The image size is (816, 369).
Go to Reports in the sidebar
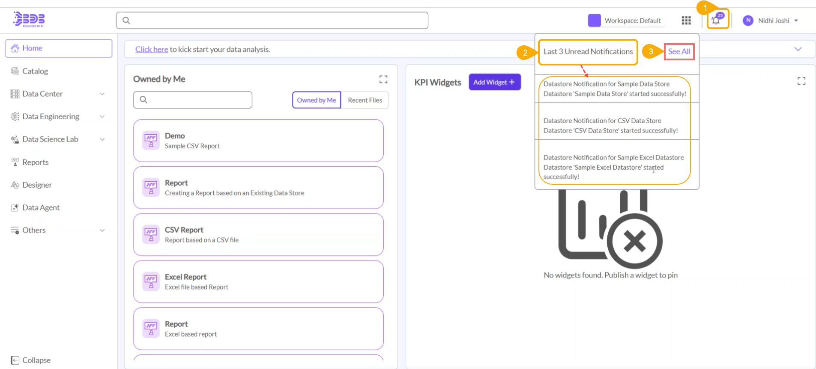35,162
